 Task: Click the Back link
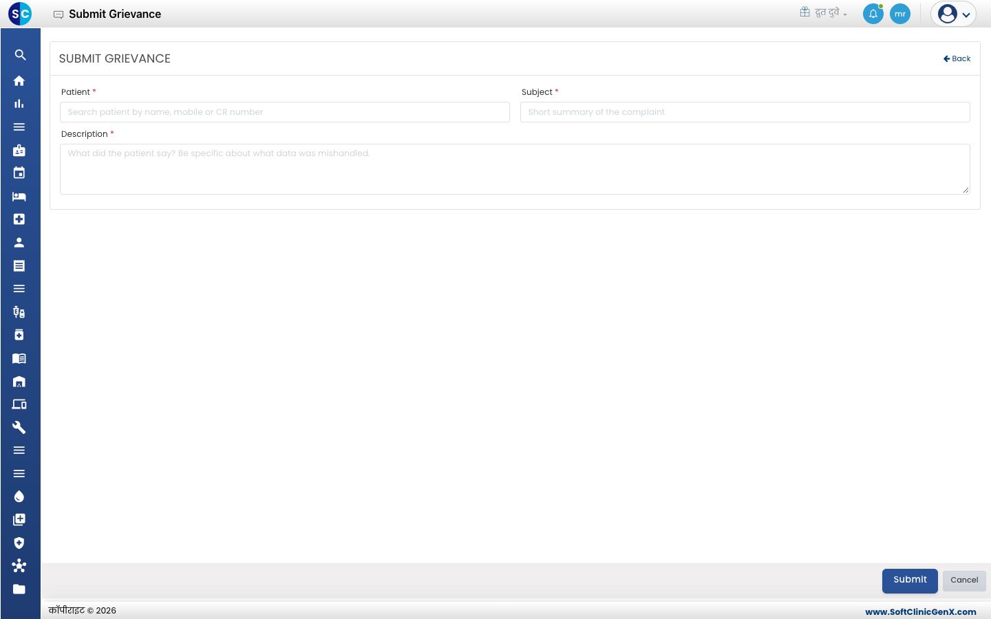957,58
